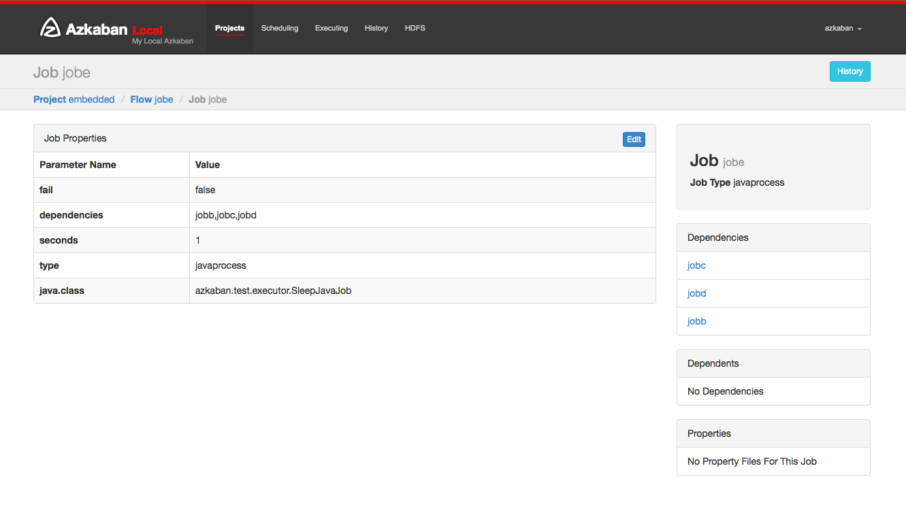Click the value '1' for seconds
This screenshot has height=513, width=906.
click(423, 240)
